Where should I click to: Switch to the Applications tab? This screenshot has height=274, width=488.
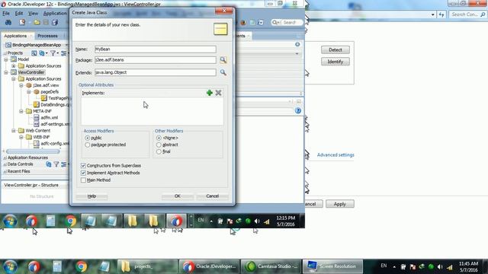15,36
